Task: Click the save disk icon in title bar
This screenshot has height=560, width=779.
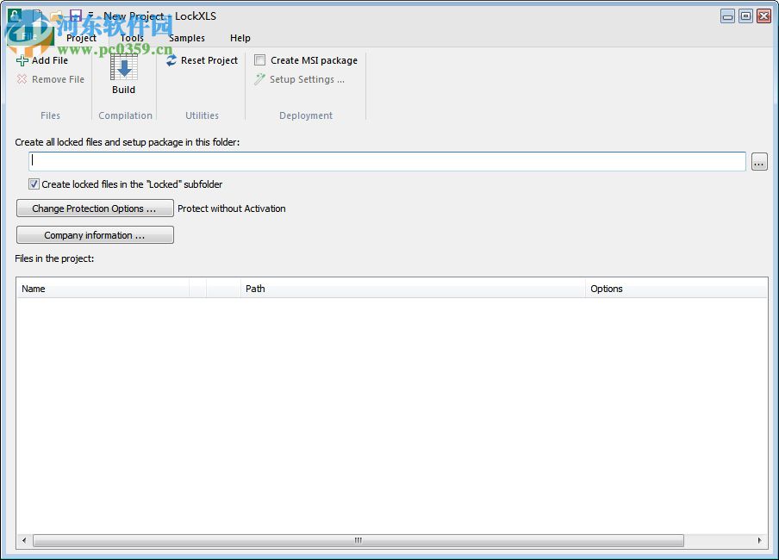Action: pyautogui.click(x=76, y=16)
